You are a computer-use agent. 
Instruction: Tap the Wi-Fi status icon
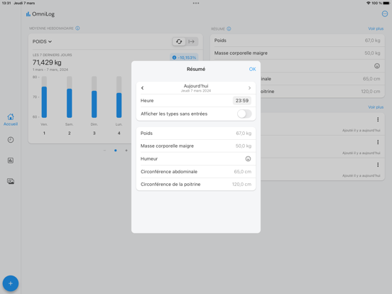coord(369,3)
